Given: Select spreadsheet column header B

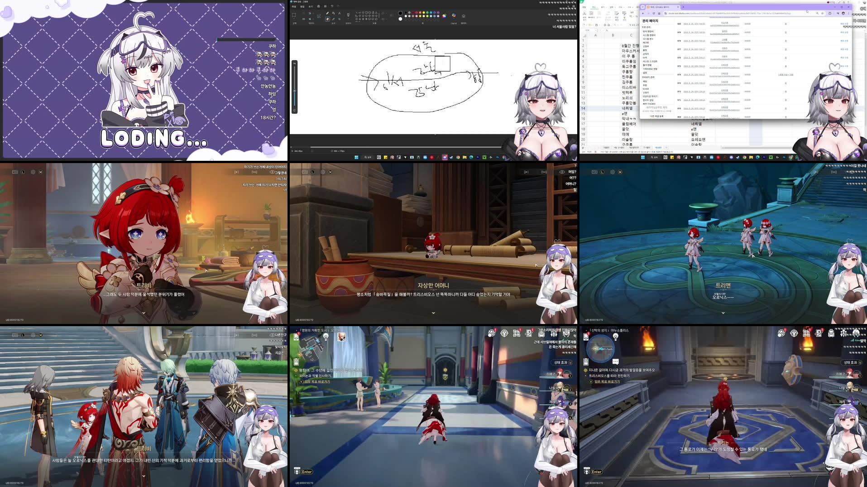Looking at the screenshot, I should [x=613, y=35].
